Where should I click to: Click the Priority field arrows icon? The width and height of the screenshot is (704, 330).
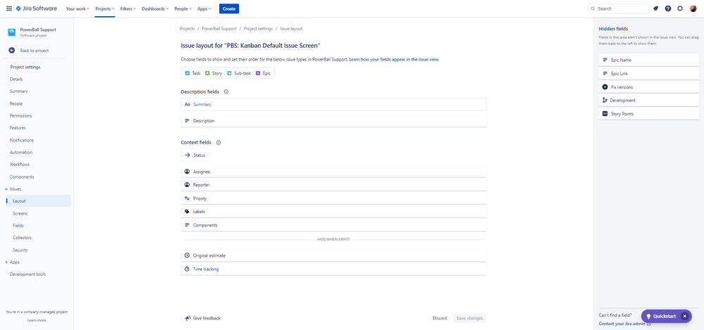187,198
